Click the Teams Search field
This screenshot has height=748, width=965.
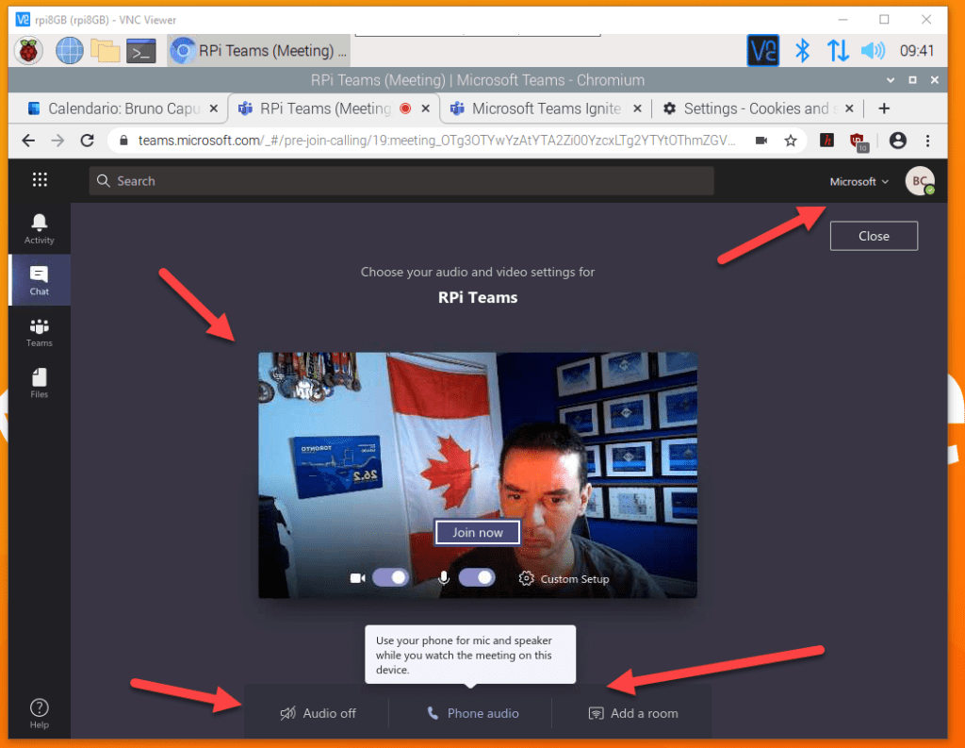coord(401,181)
